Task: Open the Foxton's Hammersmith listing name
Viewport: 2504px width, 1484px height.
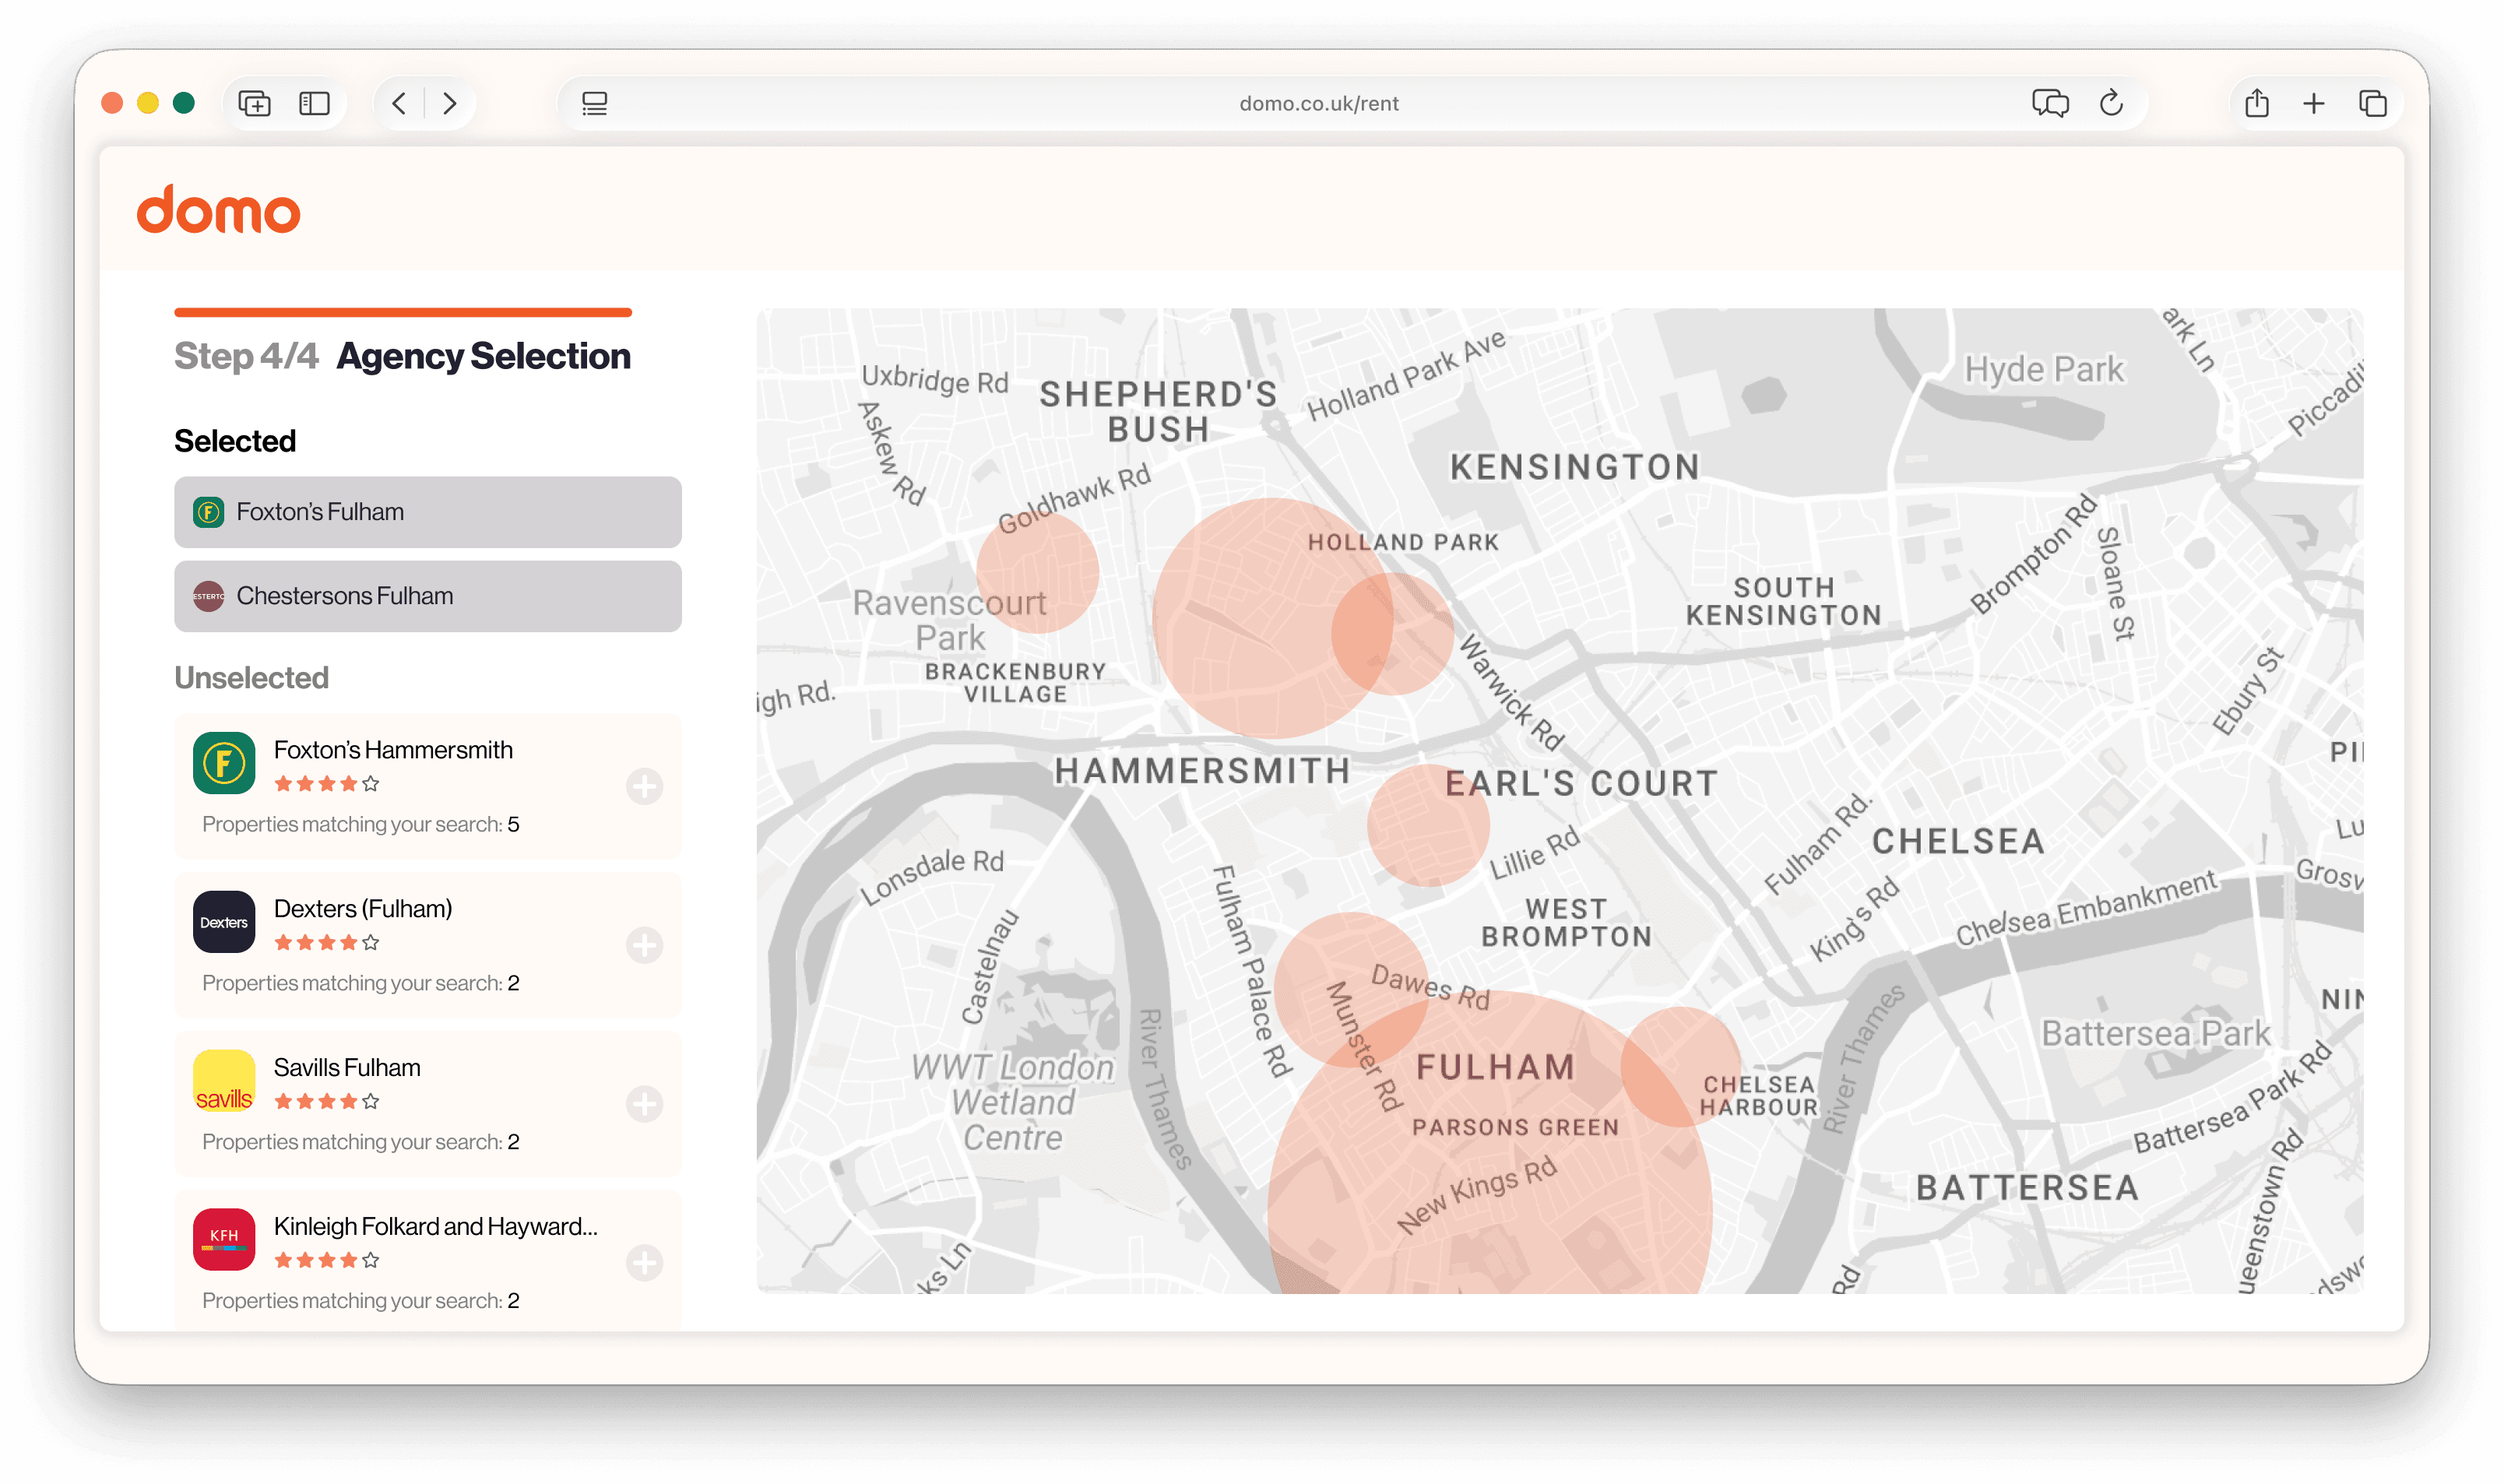Action: pyautogui.click(x=393, y=750)
